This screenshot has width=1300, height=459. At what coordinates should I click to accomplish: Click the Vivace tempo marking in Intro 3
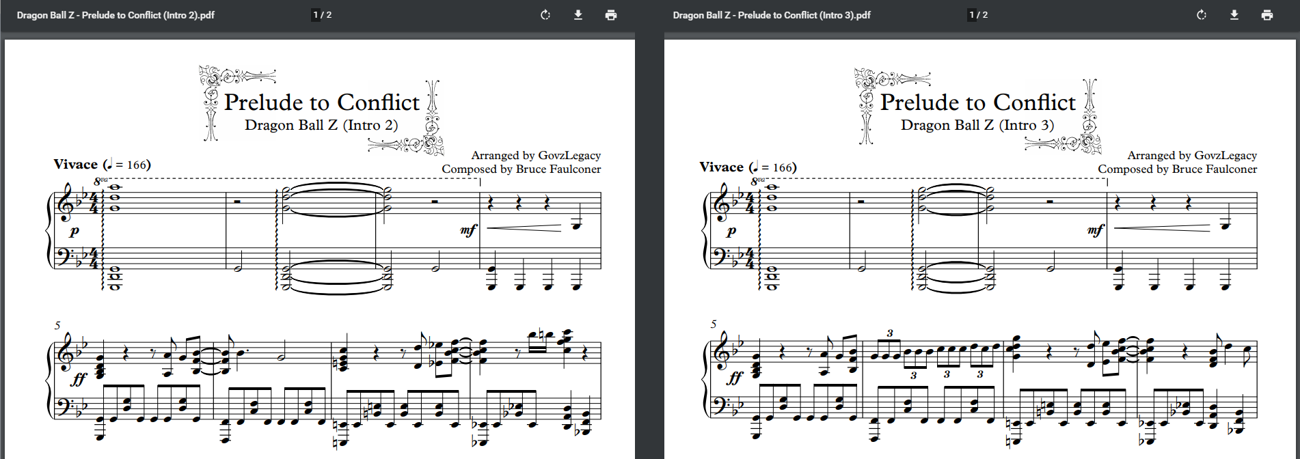[x=721, y=167]
